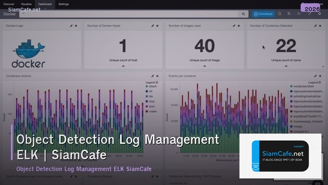Edit the Containers Actions visualization
The width and height of the screenshot is (328, 185).
tap(153, 76)
